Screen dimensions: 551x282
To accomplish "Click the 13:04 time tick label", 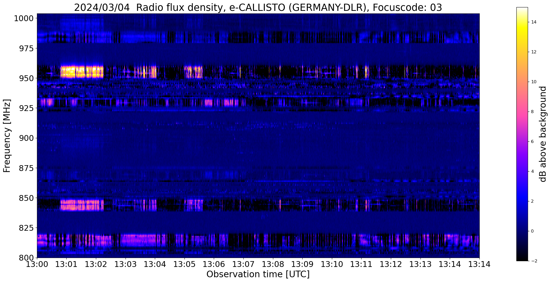I will pos(155,264).
